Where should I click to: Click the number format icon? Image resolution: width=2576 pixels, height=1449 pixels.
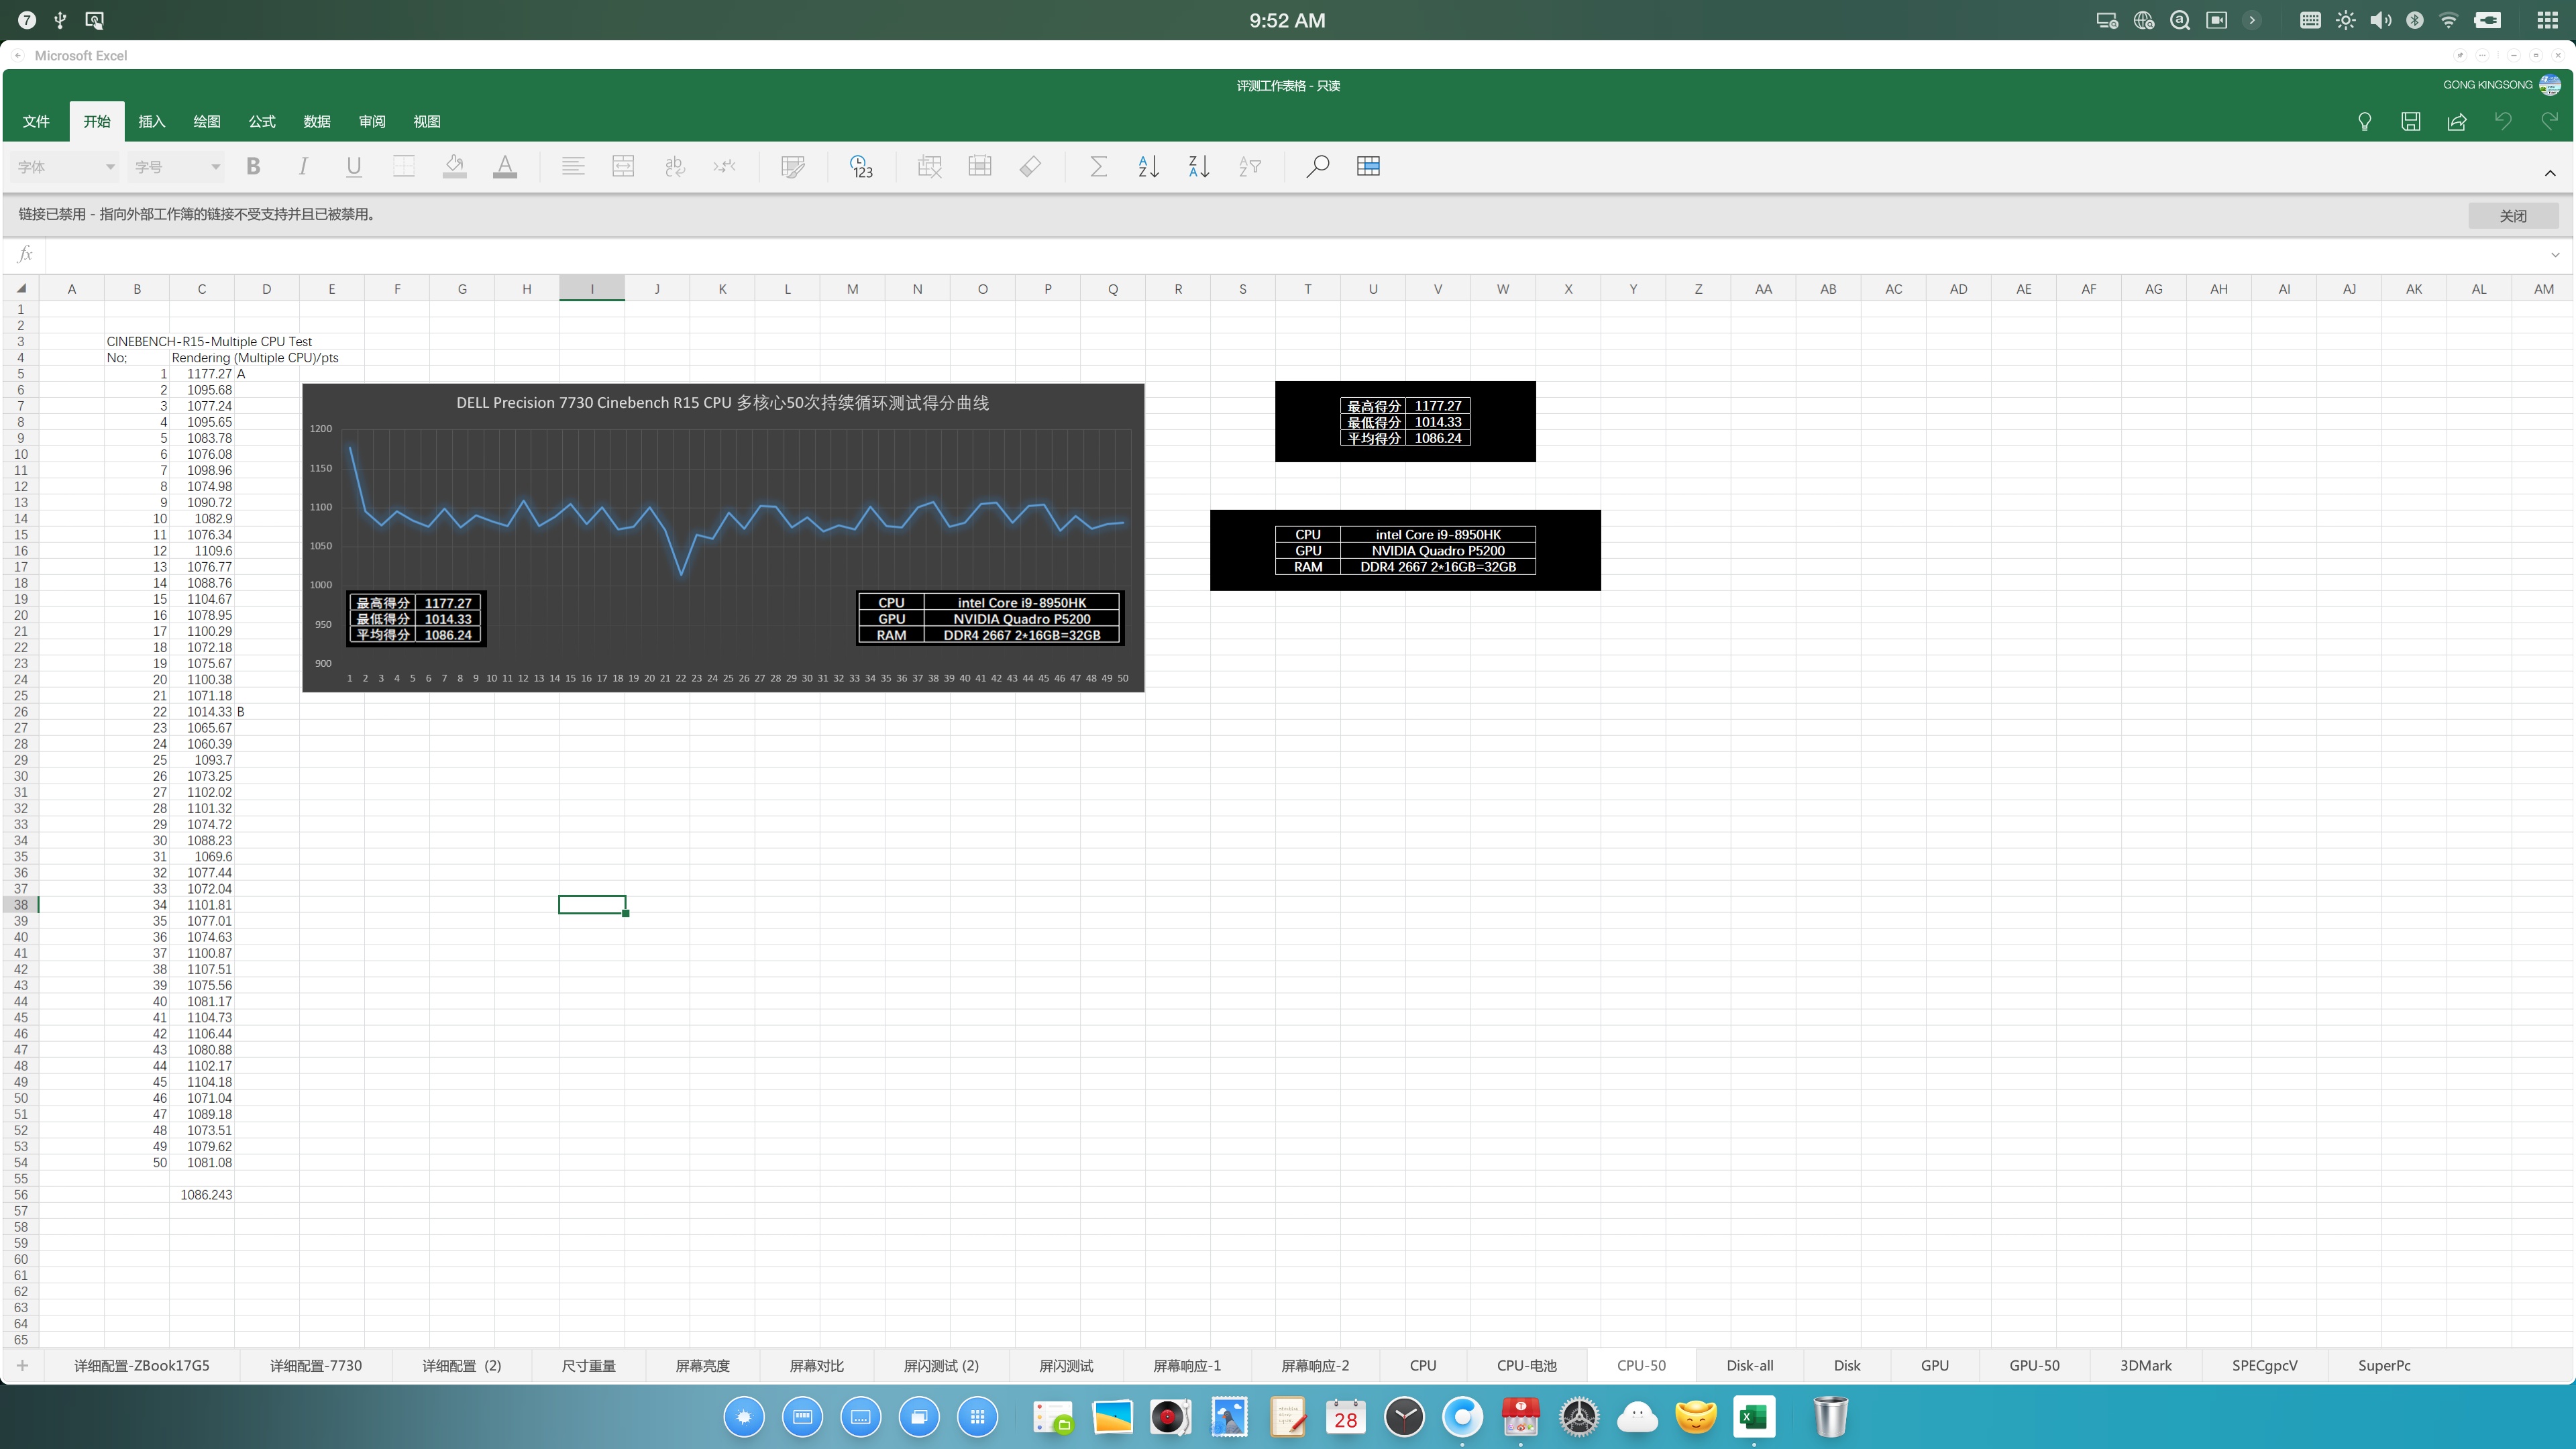(861, 167)
